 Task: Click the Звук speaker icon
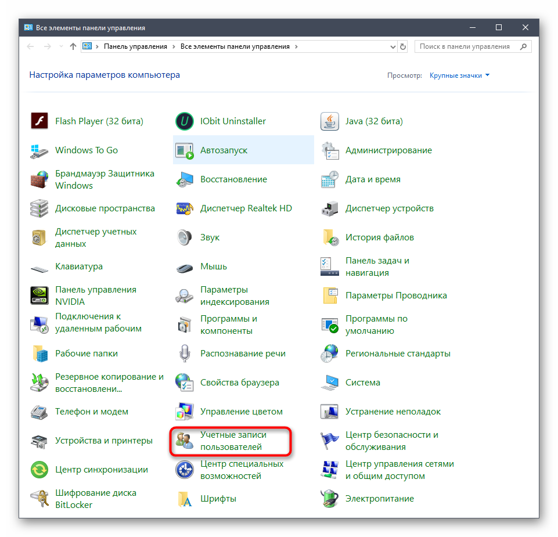pyautogui.click(x=185, y=237)
